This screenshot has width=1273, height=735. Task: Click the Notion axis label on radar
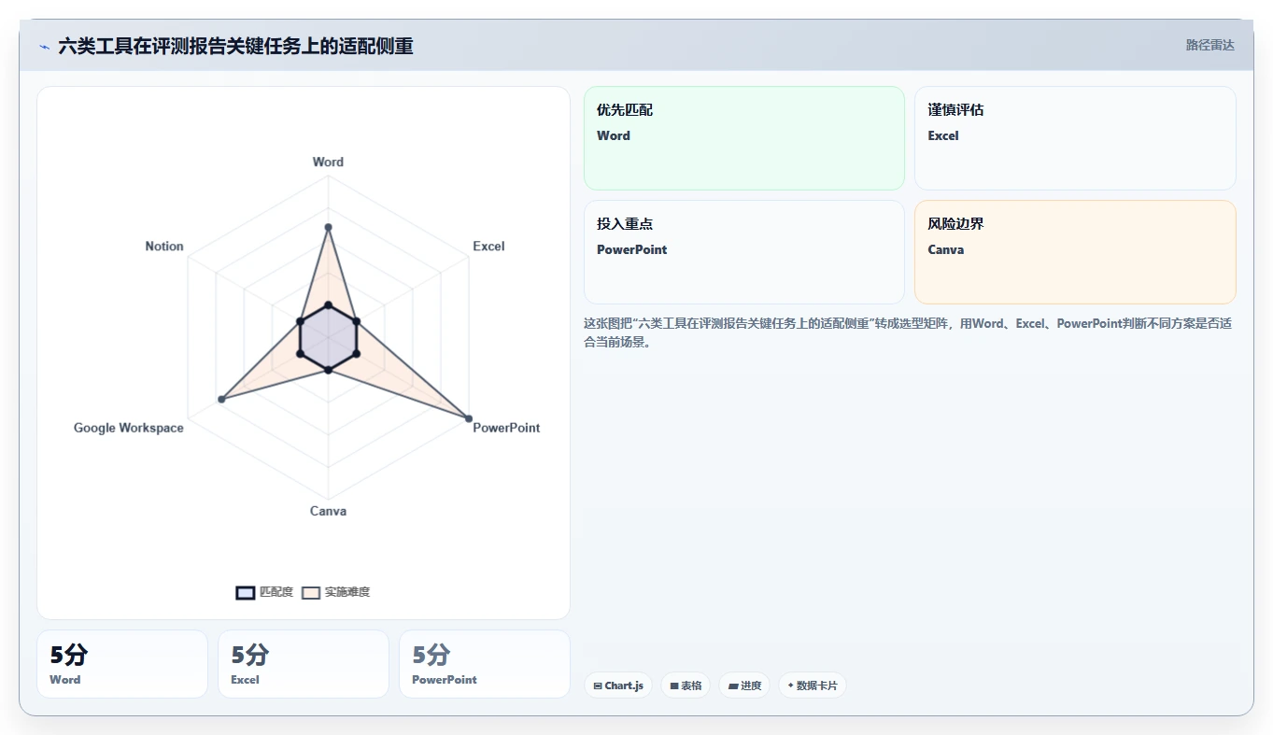point(164,247)
